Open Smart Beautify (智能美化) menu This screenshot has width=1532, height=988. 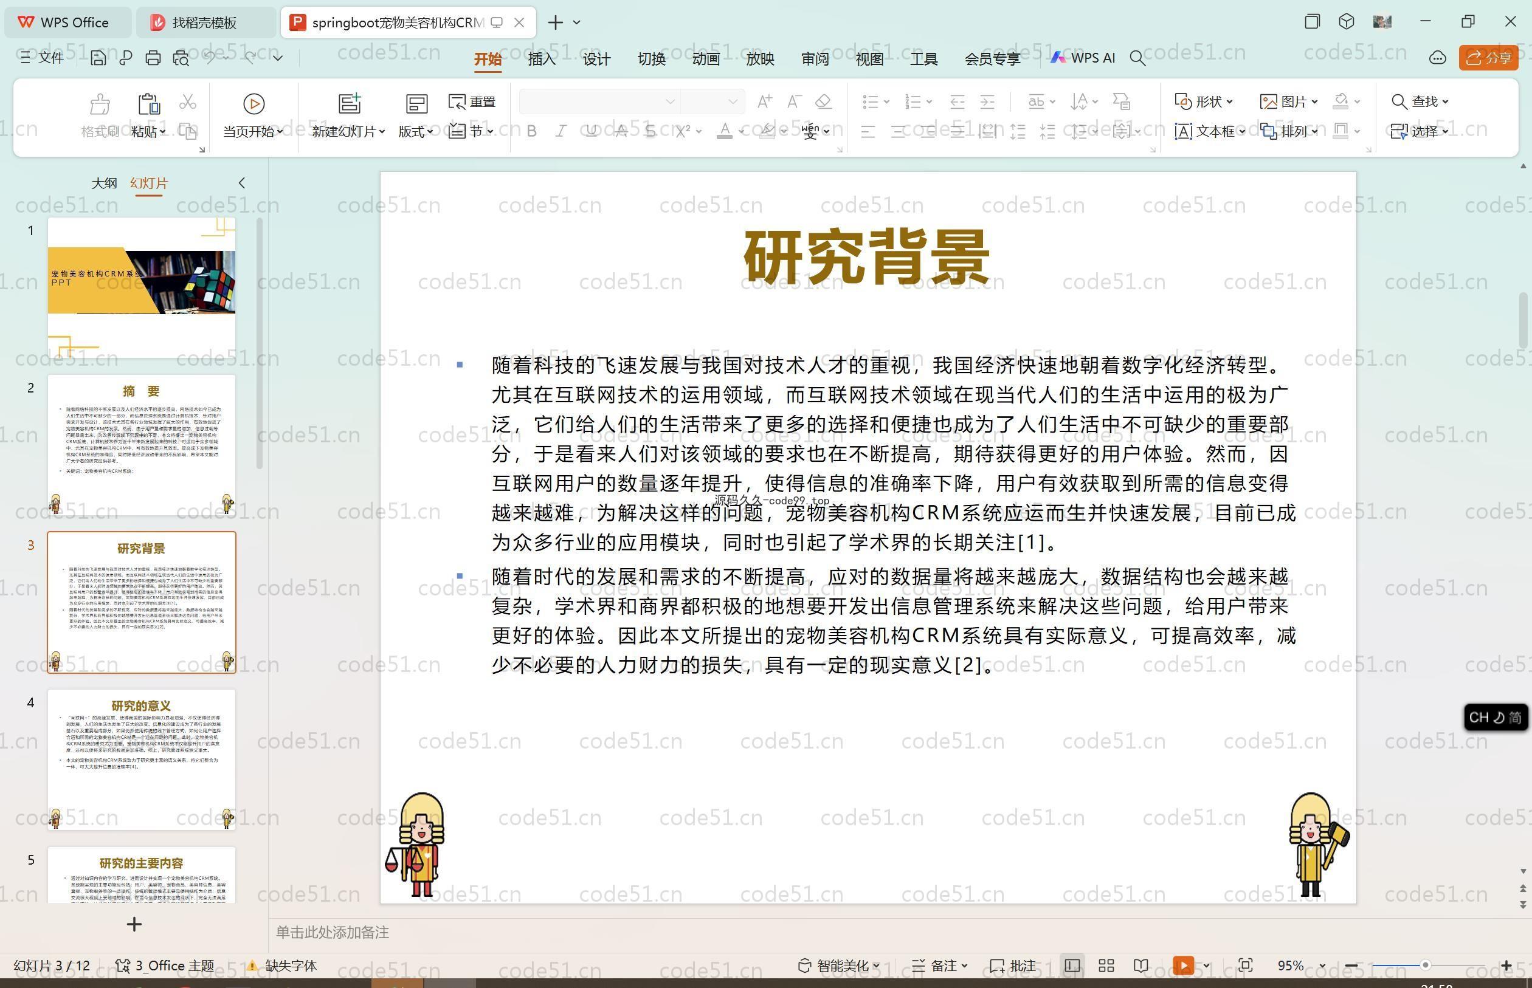pos(838,966)
